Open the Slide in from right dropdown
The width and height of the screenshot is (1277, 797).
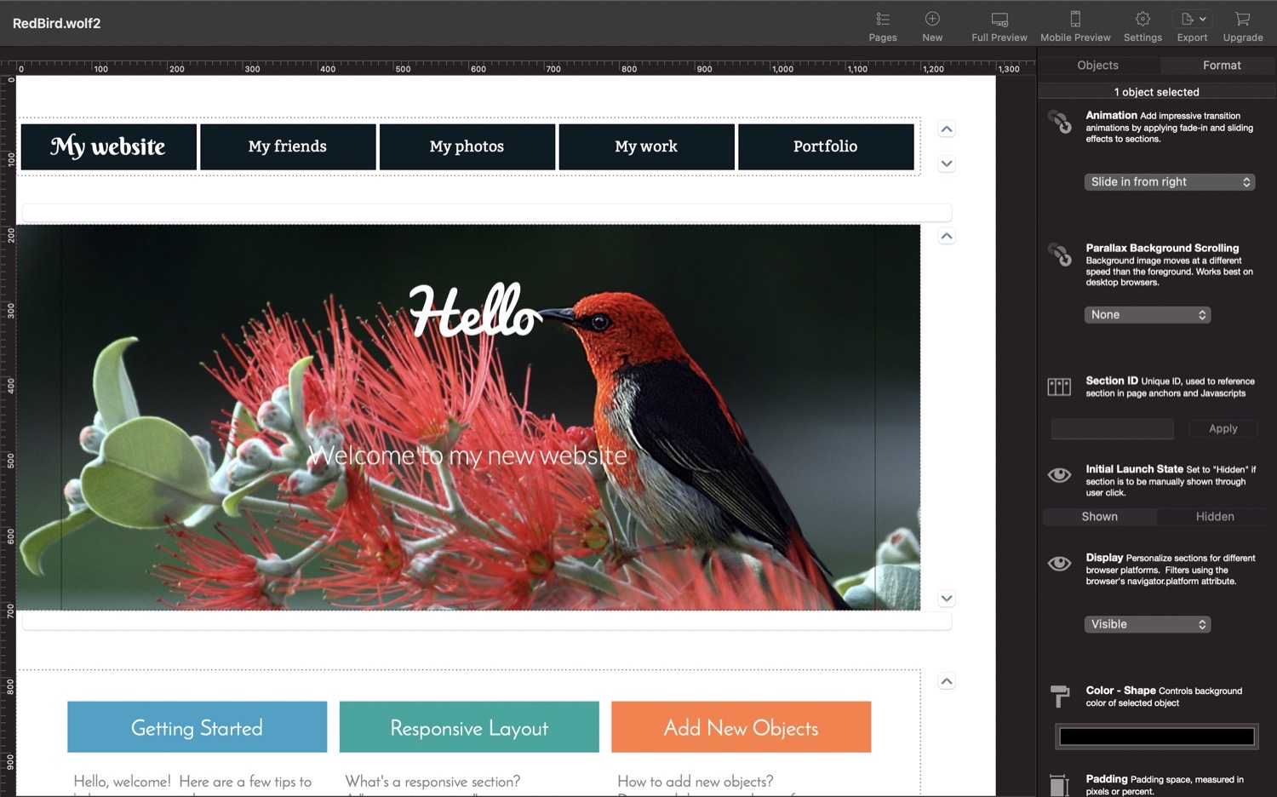(x=1170, y=182)
